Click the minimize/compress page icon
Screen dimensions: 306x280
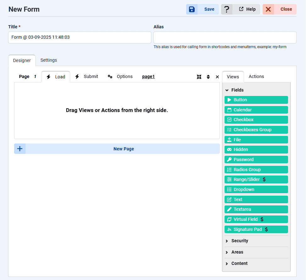(199, 77)
